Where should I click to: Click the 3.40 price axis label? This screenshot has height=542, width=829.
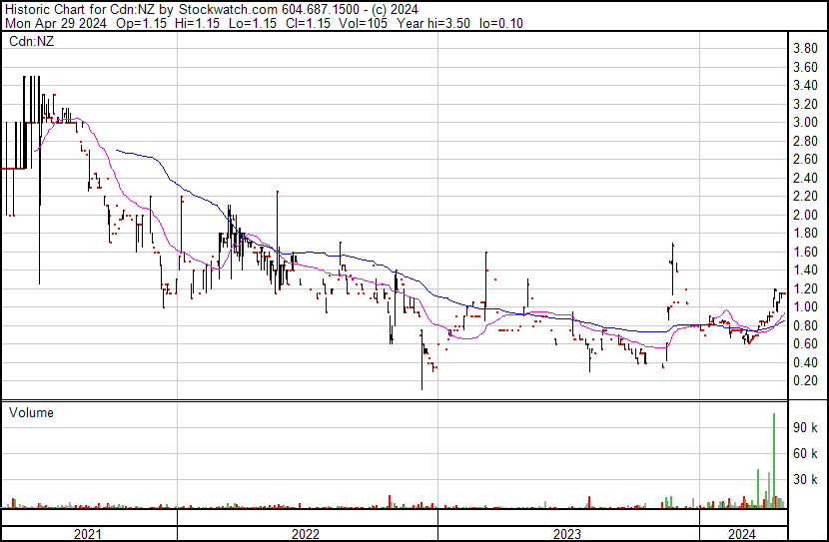coord(805,86)
